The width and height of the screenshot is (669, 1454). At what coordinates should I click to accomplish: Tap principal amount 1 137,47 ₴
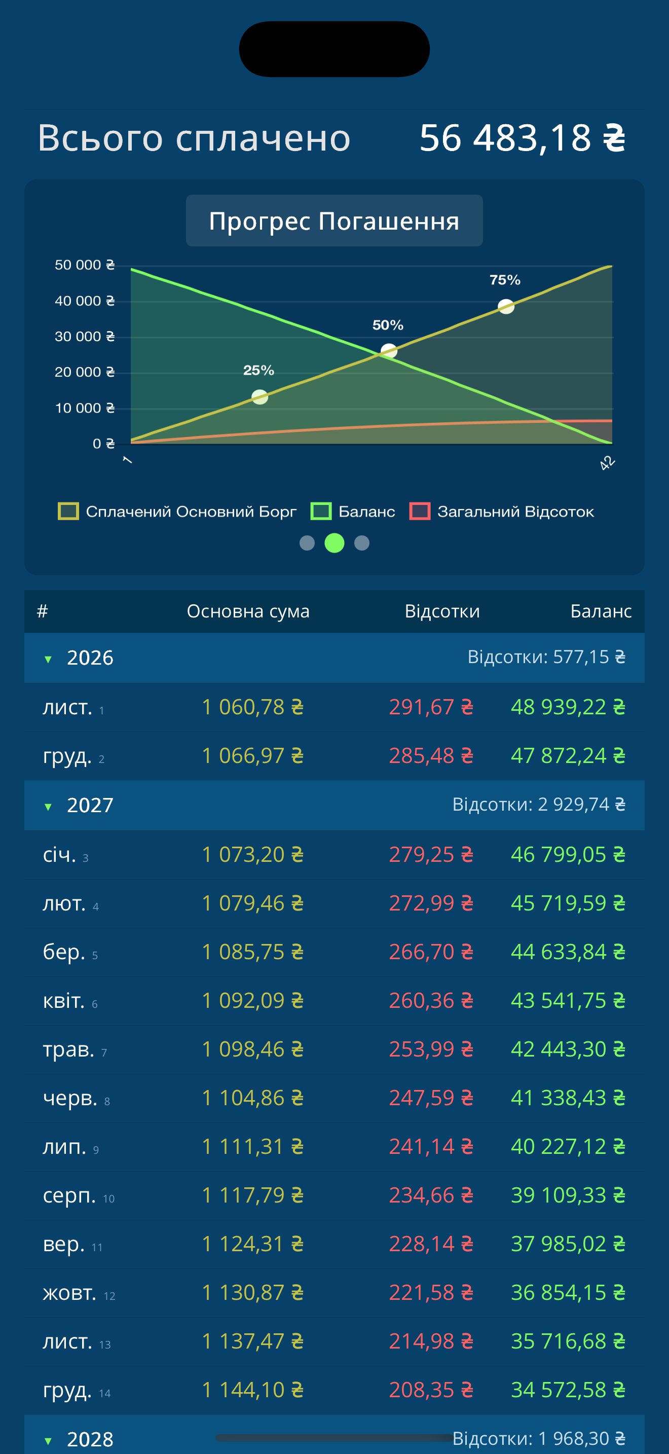[253, 1341]
